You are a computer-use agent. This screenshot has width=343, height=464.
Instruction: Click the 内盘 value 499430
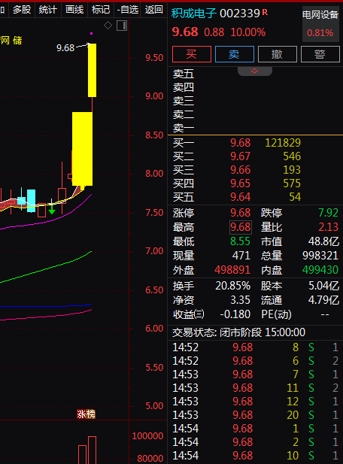(320, 270)
